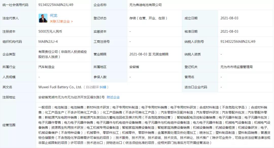Select the unified credit code 91340225MA8N2JLJ49

pos(56,5)
